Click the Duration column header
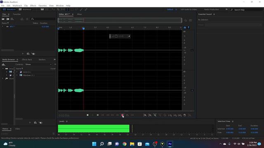 point(44,23)
